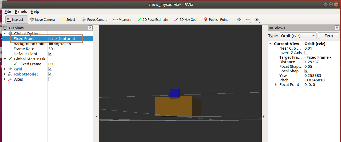
Task: Activate the 2D Pose Estimate tool
Action: click(x=153, y=19)
